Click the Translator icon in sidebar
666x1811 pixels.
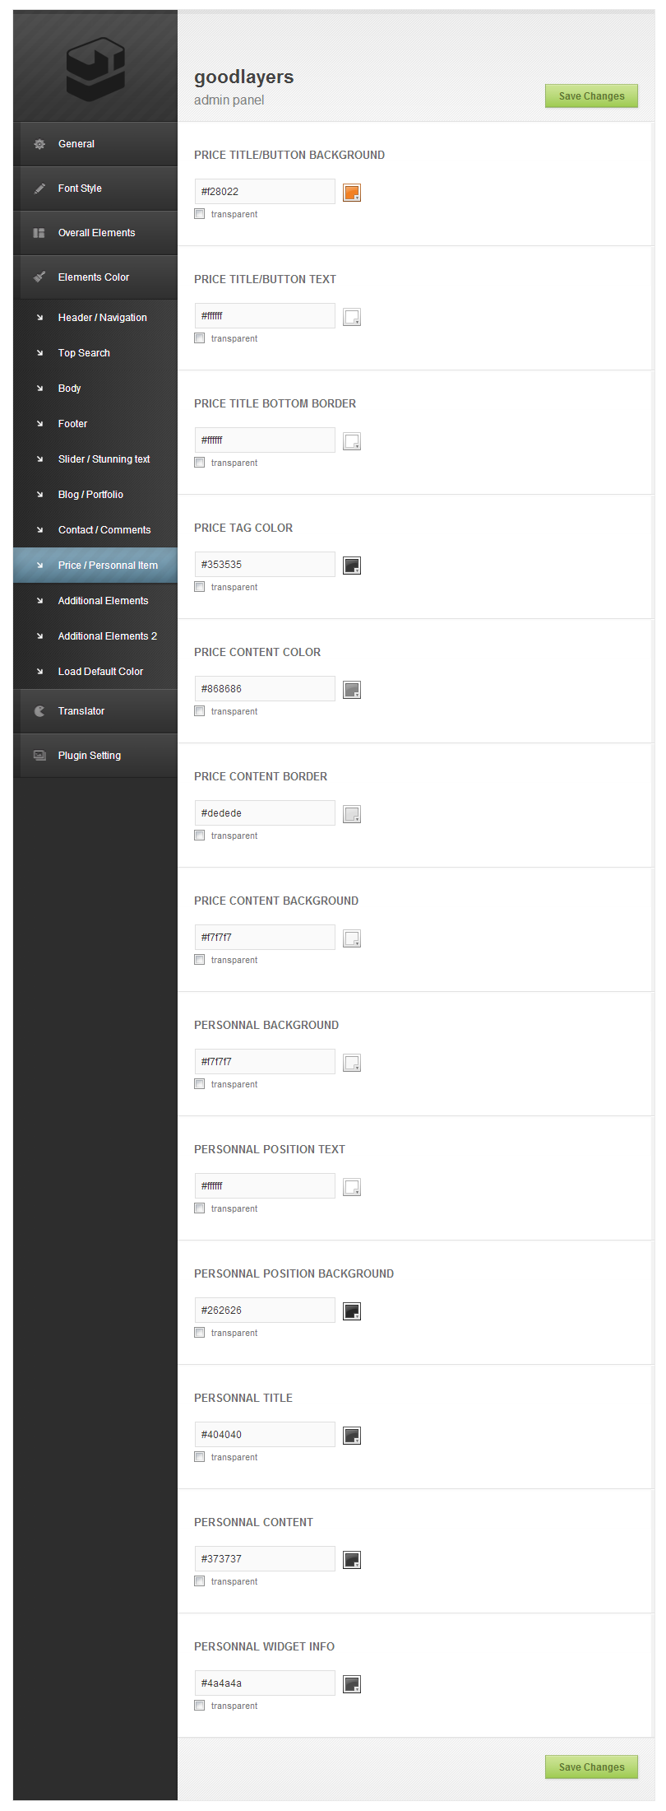39,711
